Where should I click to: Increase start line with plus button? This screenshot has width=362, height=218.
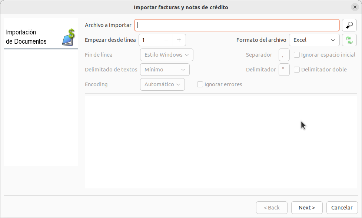[x=179, y=40]
